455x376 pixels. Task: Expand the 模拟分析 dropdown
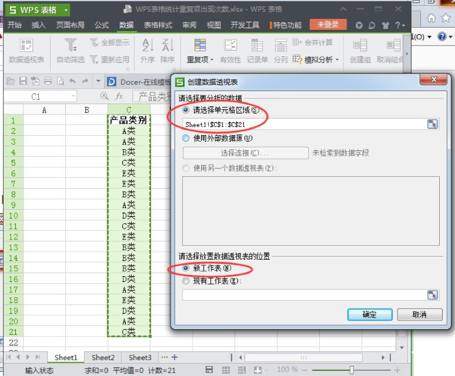pyautogui.click(x=337, y=60)
